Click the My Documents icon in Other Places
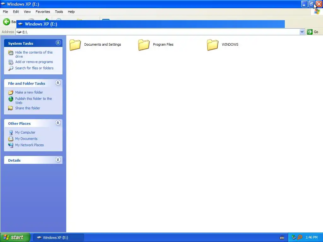323x242 pixels. coord(11,139)
